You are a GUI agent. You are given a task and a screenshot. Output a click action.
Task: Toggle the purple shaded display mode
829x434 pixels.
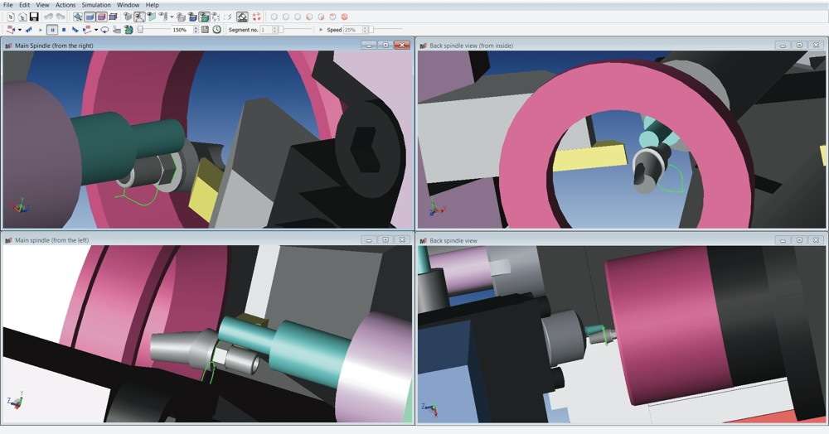click(101, 17)
